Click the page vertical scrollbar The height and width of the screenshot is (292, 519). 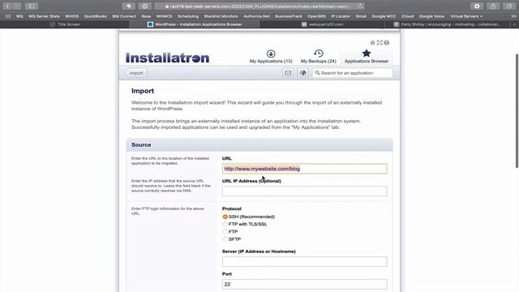[x=517, y=110]
